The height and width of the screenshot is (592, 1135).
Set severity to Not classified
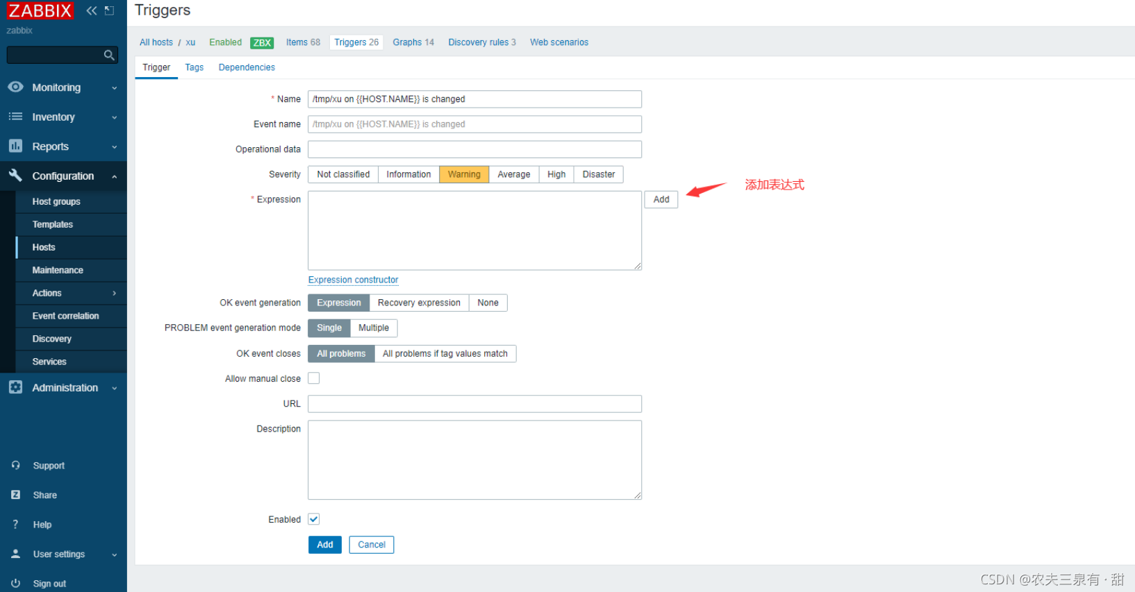pyautogui.click(x=343, y=174)
